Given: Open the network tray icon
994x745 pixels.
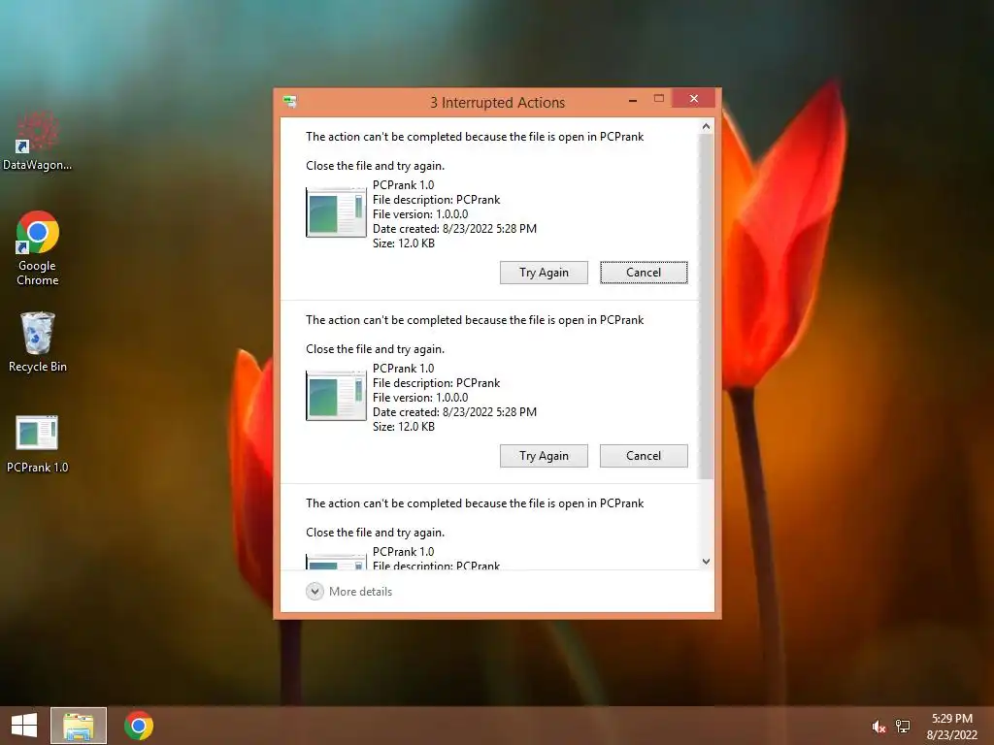Looking at the screenshot, I should tap(903, 727).
